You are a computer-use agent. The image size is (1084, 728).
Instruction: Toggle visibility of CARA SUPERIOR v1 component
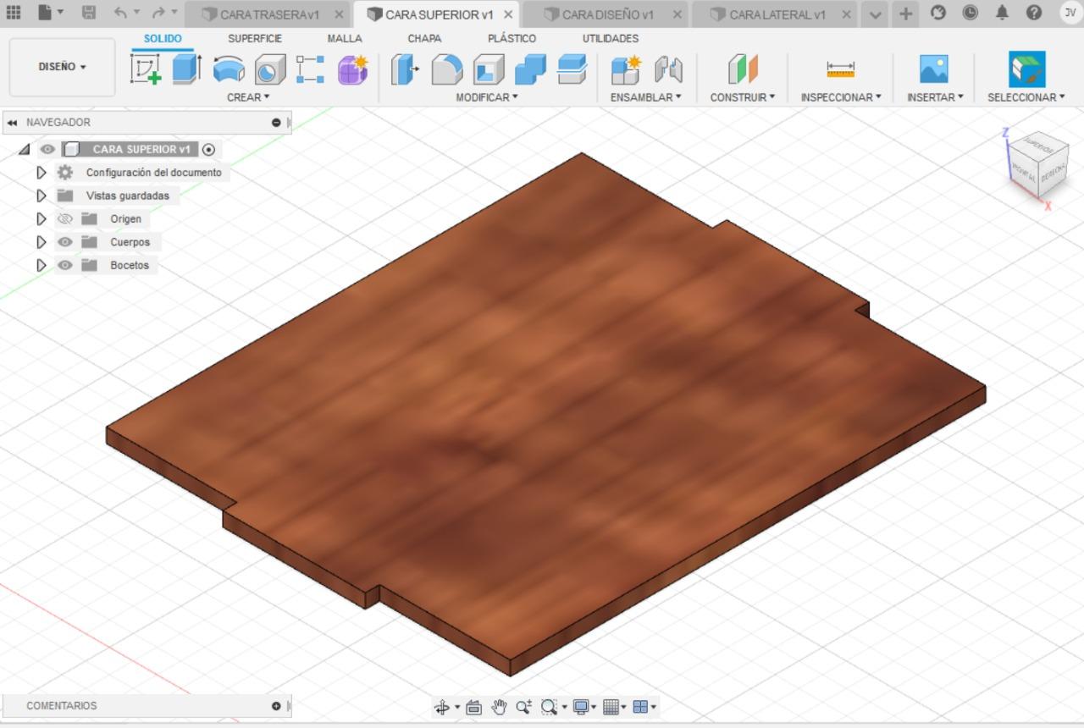[48, 149]
